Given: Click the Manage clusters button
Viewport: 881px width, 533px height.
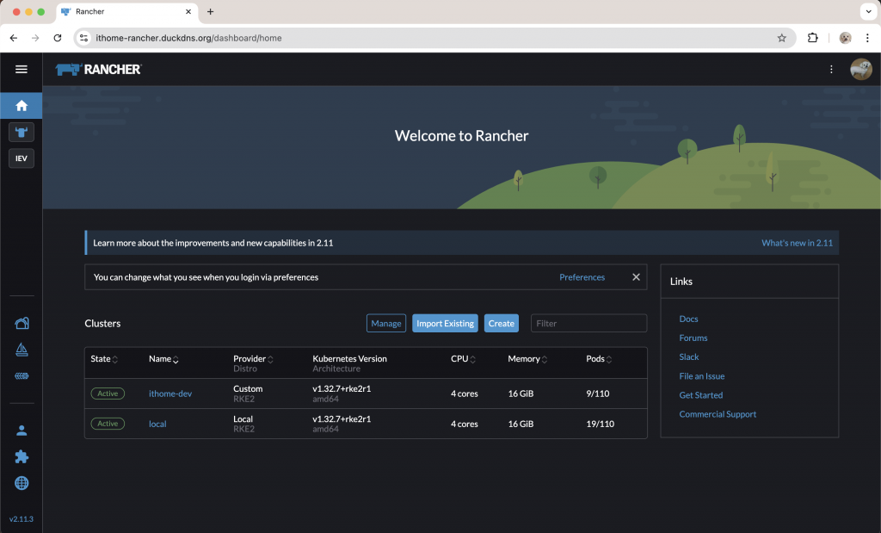Looking at the screenshot, I should tap(386, 323).
